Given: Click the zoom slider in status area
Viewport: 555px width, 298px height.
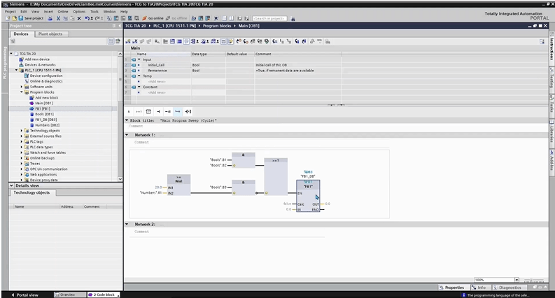Looking at the screenshot, I should tap(532, 280).
